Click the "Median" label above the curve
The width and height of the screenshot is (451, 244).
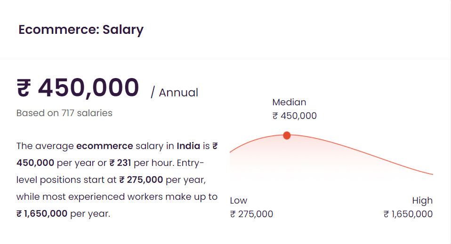coord(289,102)
